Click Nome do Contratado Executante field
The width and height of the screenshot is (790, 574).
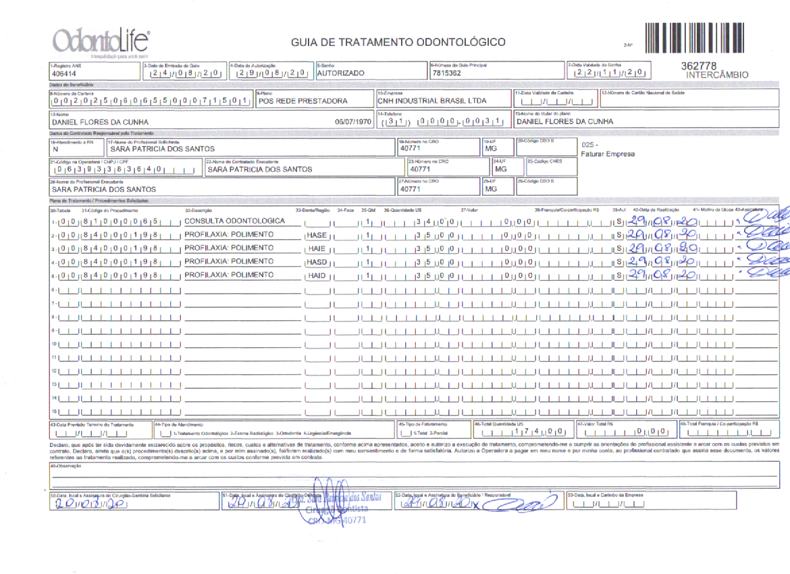point(305,167)
